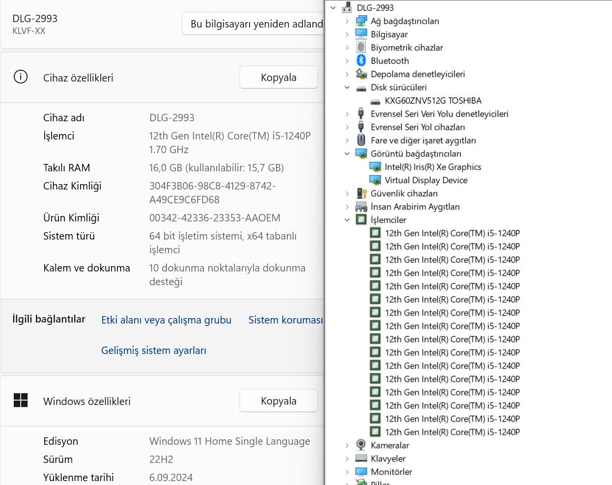Open the Etki alanı veya çalışma grubu link

coord(166,320)
